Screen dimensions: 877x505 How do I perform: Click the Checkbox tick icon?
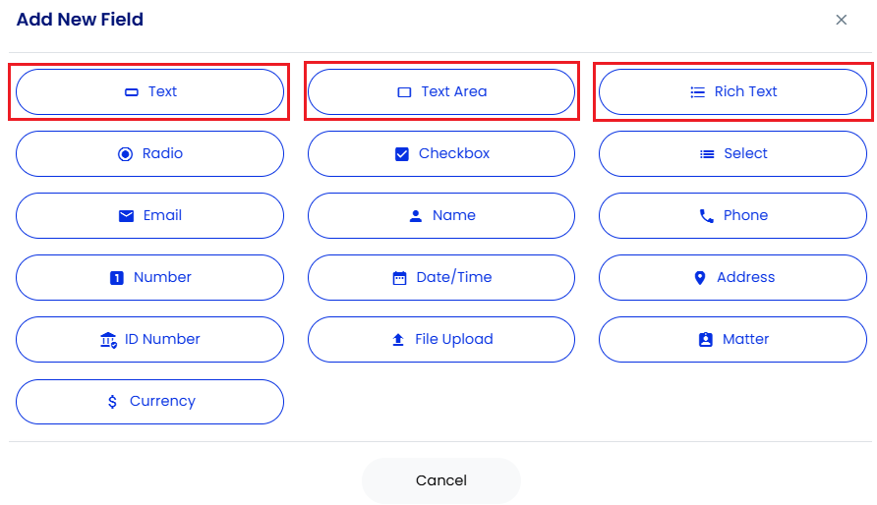pyautogui.click(x=401, y=154)
